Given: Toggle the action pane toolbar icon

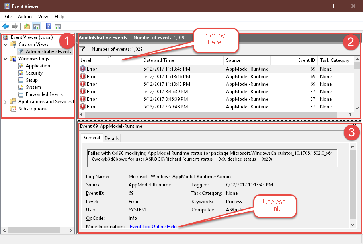Looking at the screenshot, I should click(58, 26).
